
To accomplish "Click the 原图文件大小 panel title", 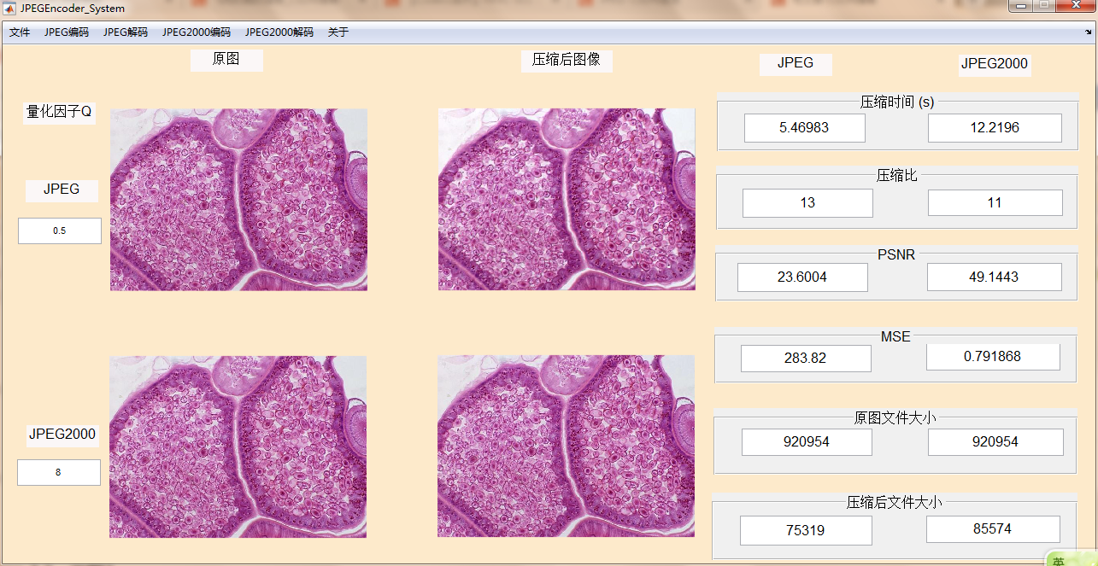I will pyautogui.click(x=895, y=418).
